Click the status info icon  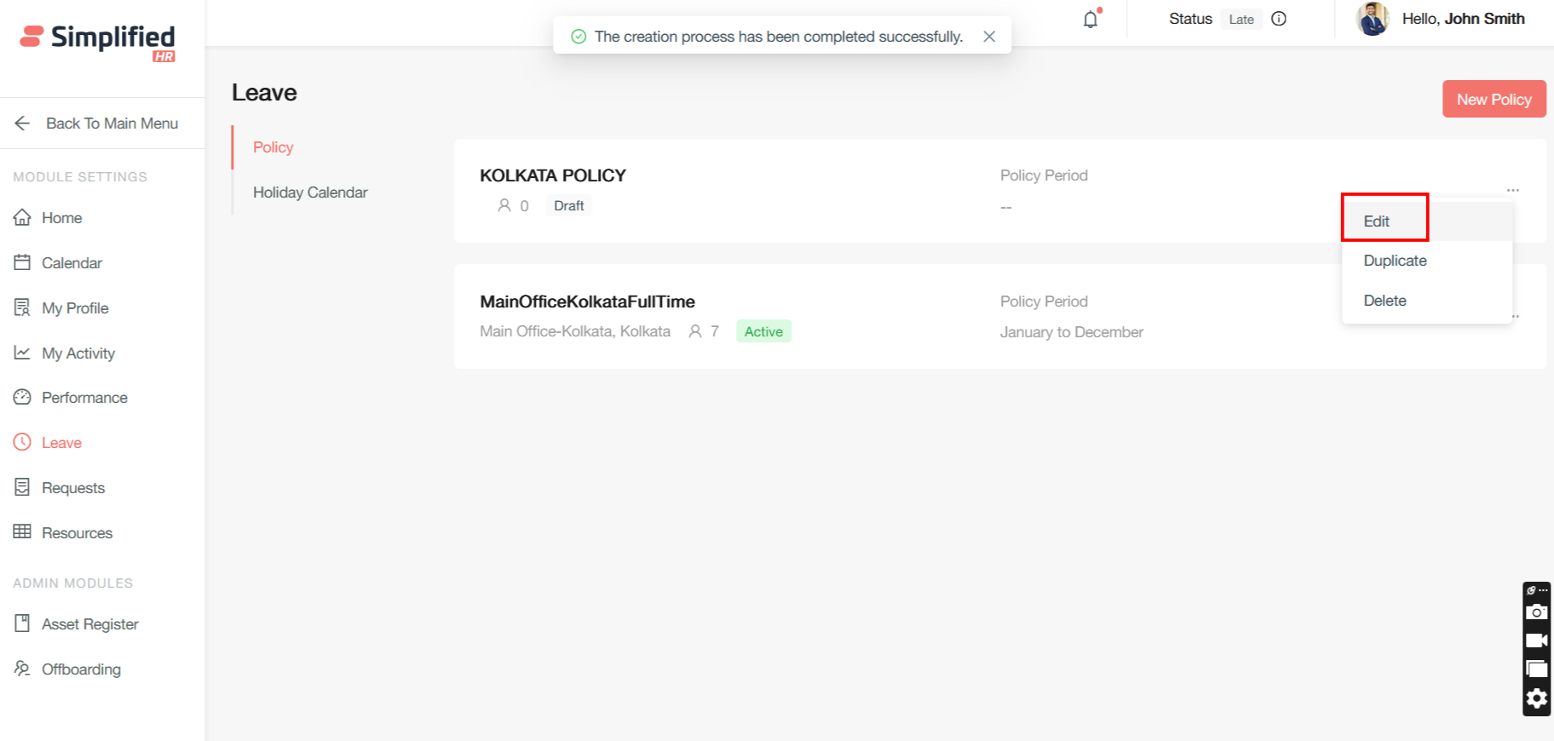(x=1279, y=19)
